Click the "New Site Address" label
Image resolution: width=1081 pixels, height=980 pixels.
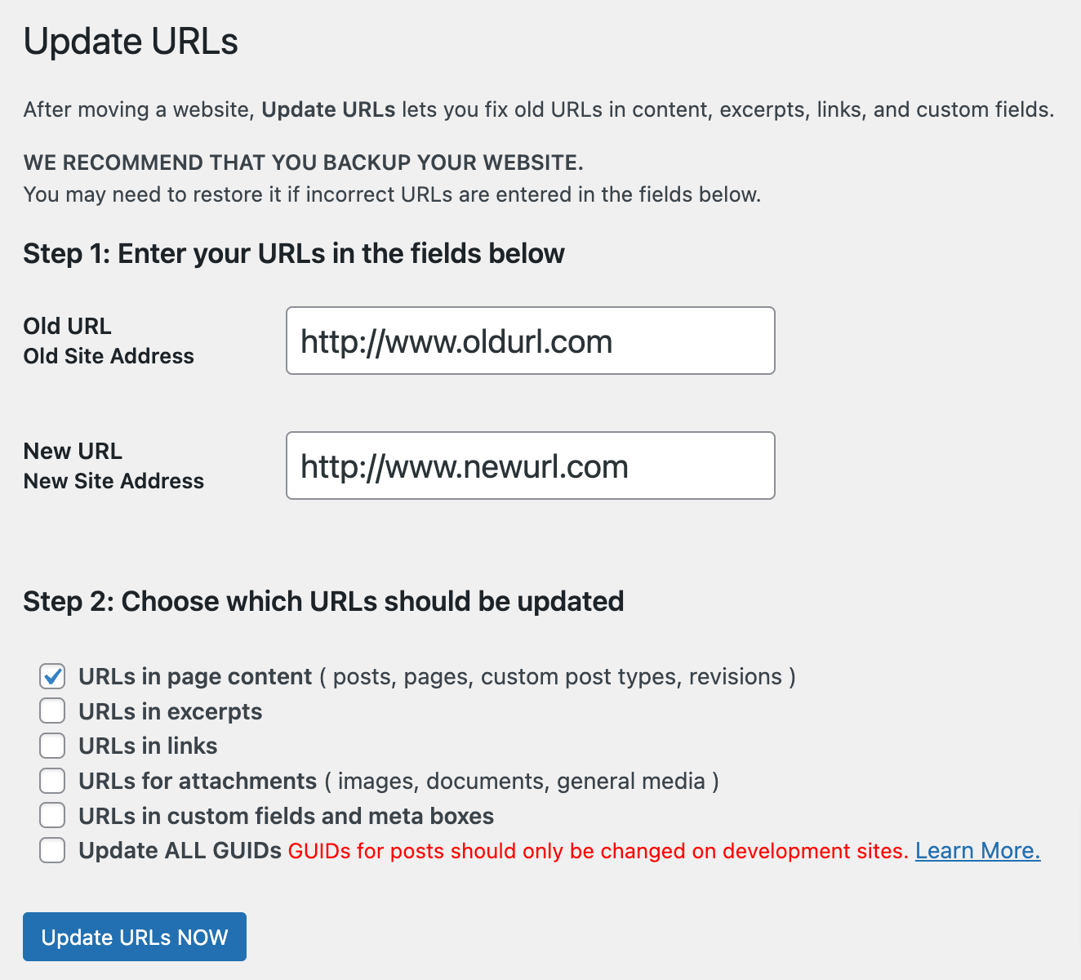[113, 481]
